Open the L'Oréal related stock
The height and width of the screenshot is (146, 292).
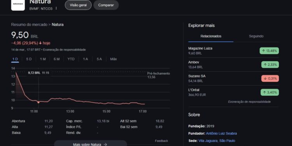(x=233, y=92)
